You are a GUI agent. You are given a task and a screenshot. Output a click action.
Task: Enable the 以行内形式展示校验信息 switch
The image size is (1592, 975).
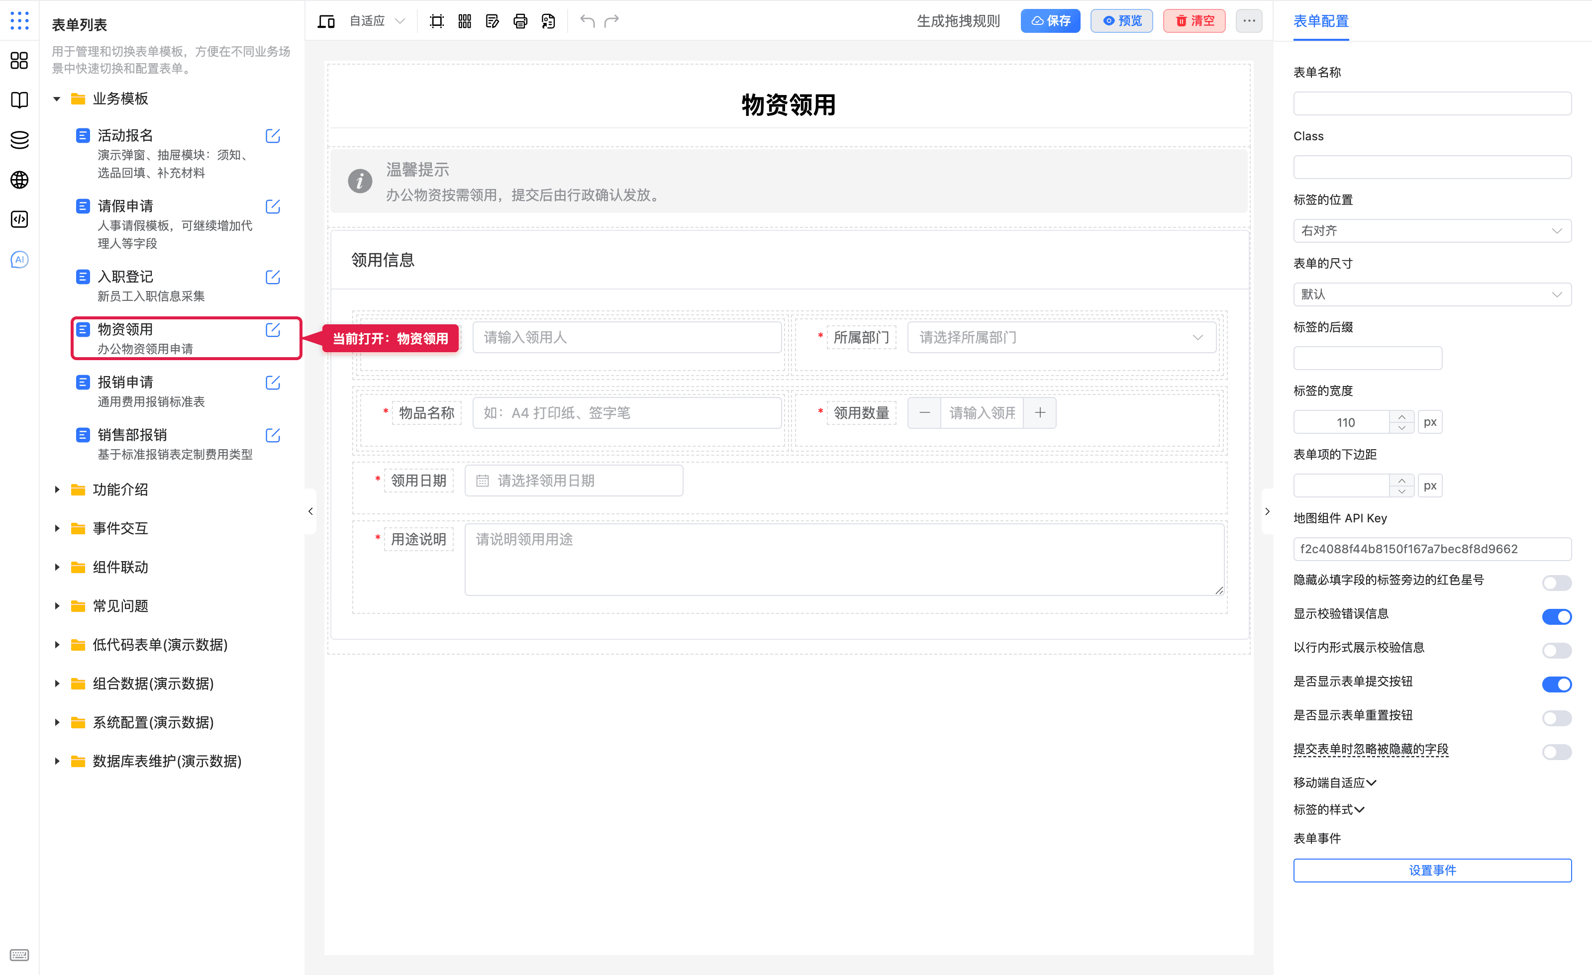point(1557,650)
